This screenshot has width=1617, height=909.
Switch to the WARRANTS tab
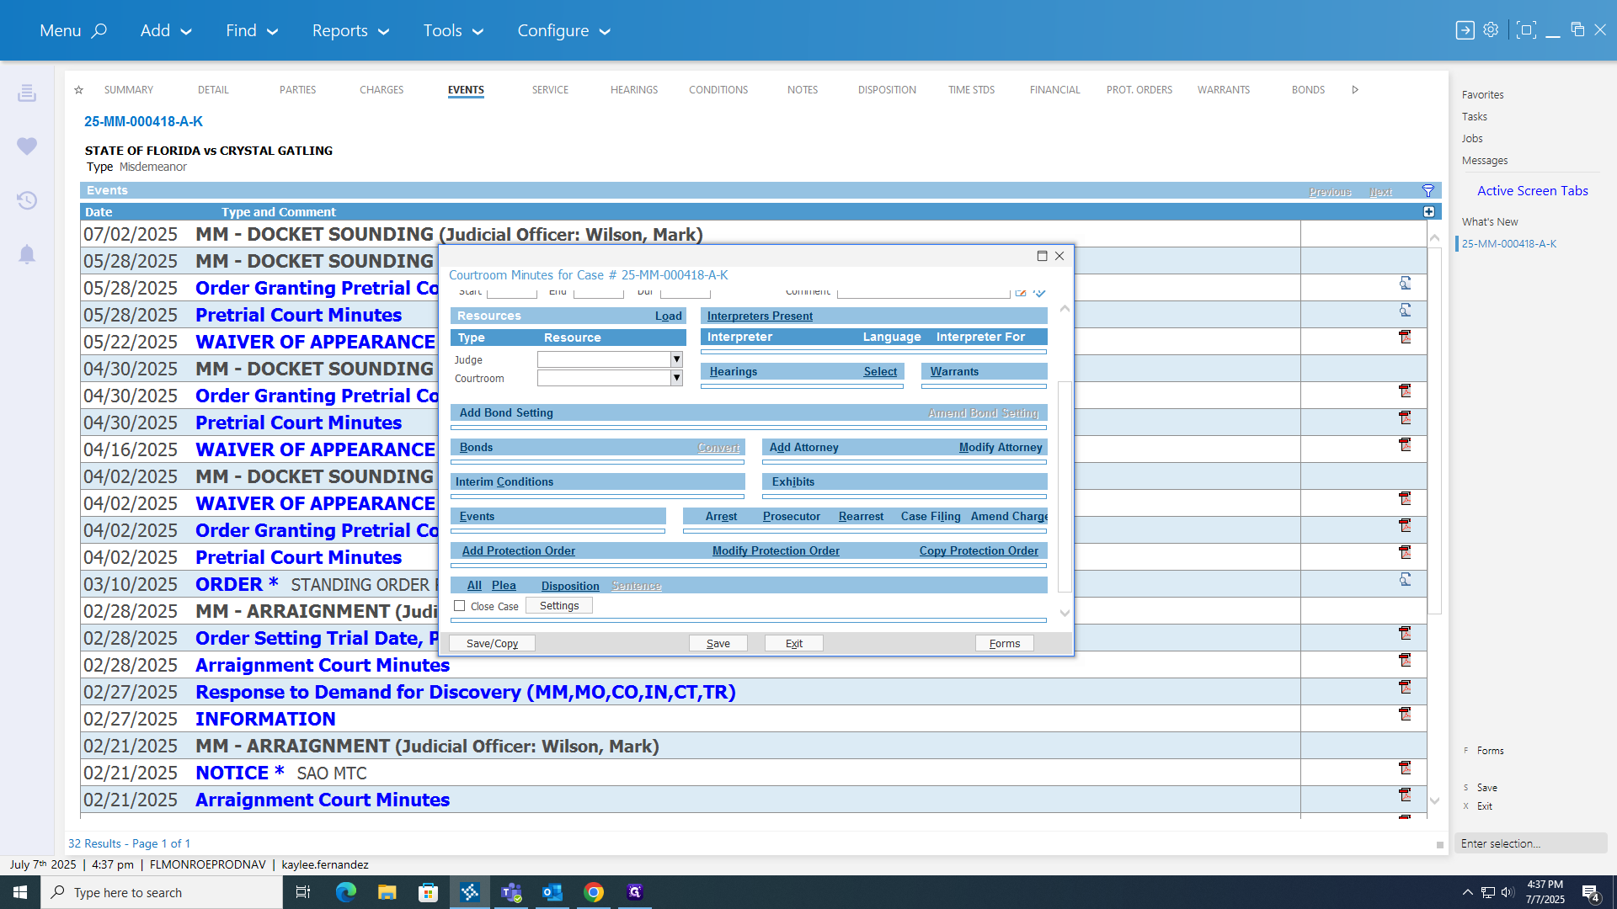[1224, 90]
